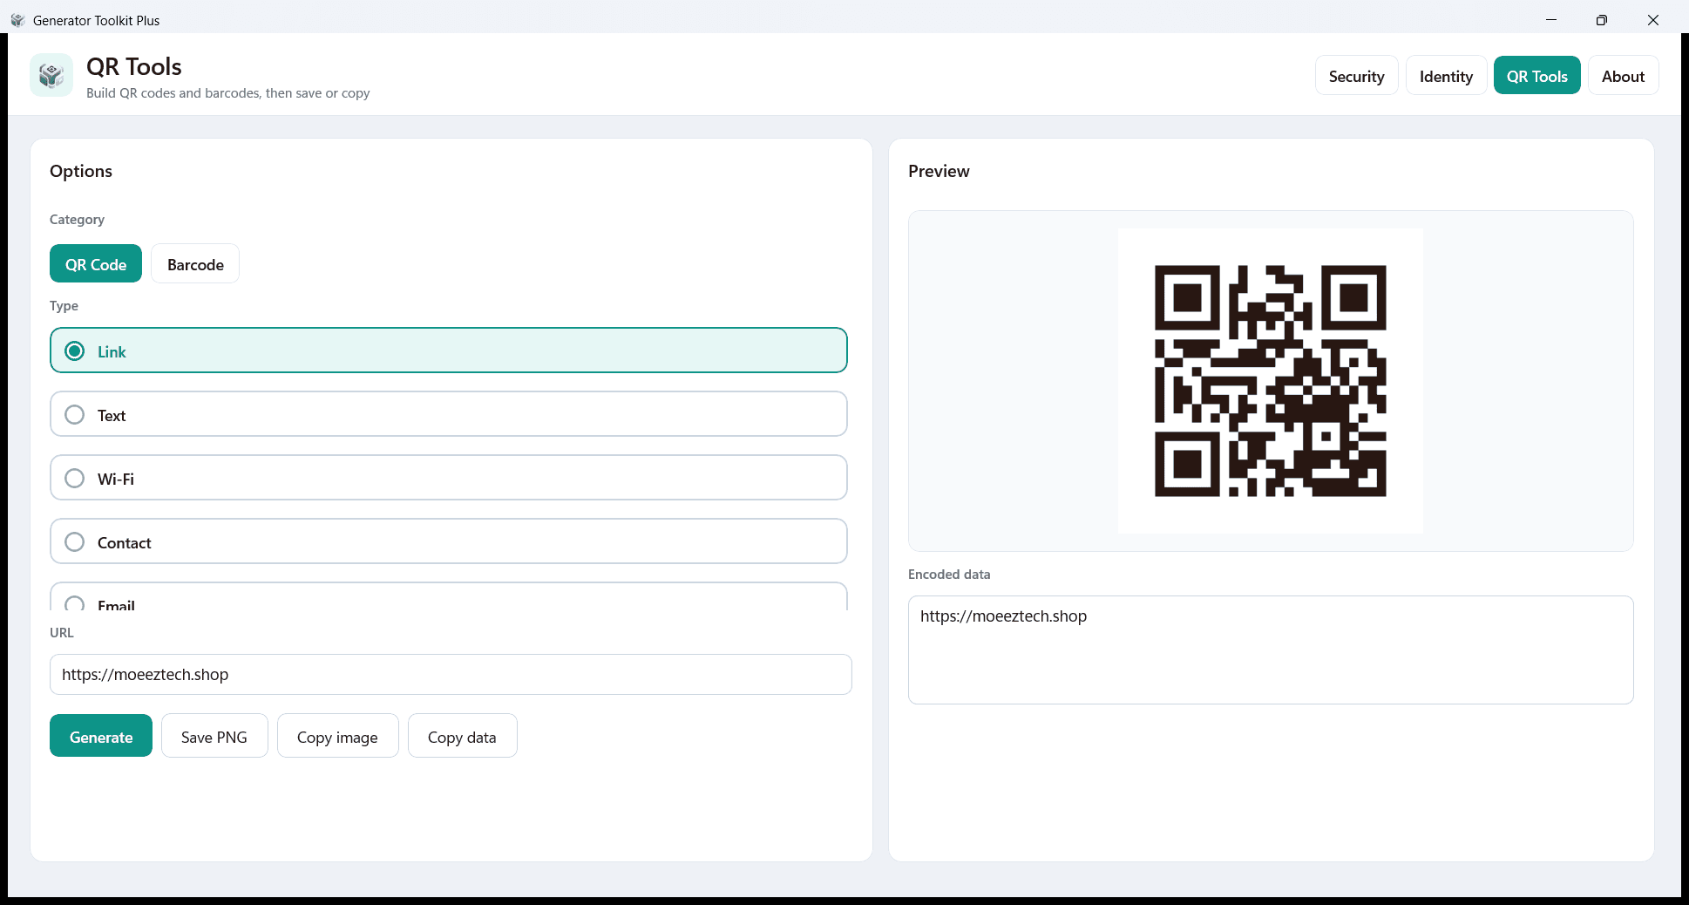Viewport: 1689px width, 905px height.
Task: Minimize the Generator Toolkit Plus window
Action: click(x=1551, y=19)
